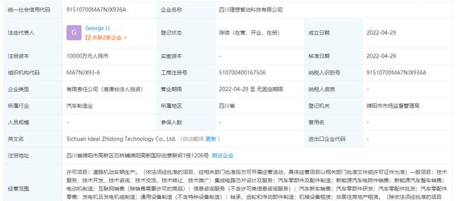Click 更新 to refresh English name
Image resolution: width=456 pixels, height=201 pixels.
pos(211,139)
